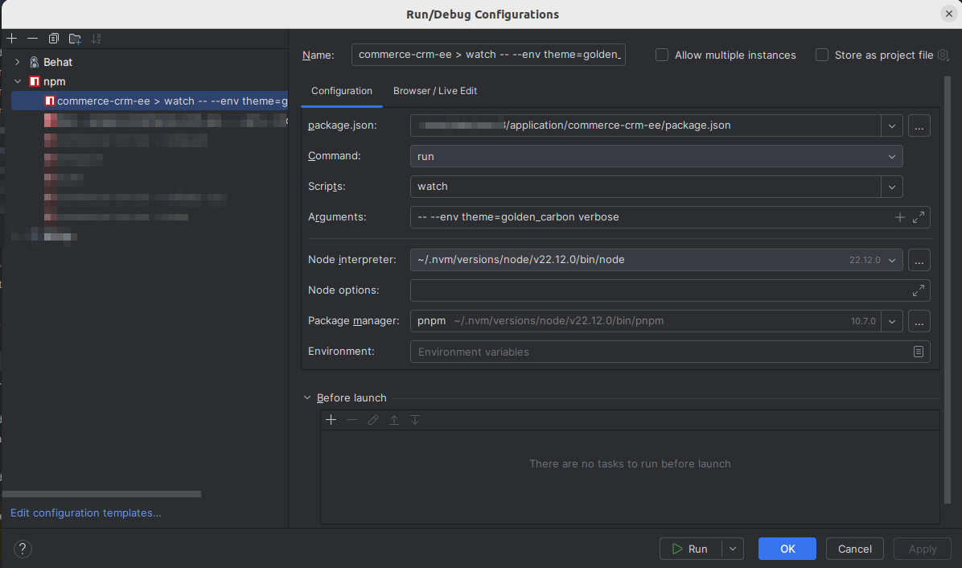Click the horizontal scrollbar in configurations tree
The width and height of the screenshot is (962, 568).
coord(102,494)
